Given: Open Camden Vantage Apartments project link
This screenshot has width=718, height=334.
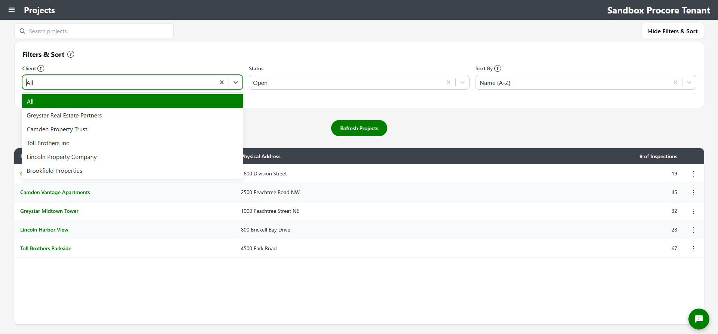Looking at the screenshot, I should coord(55,192).
